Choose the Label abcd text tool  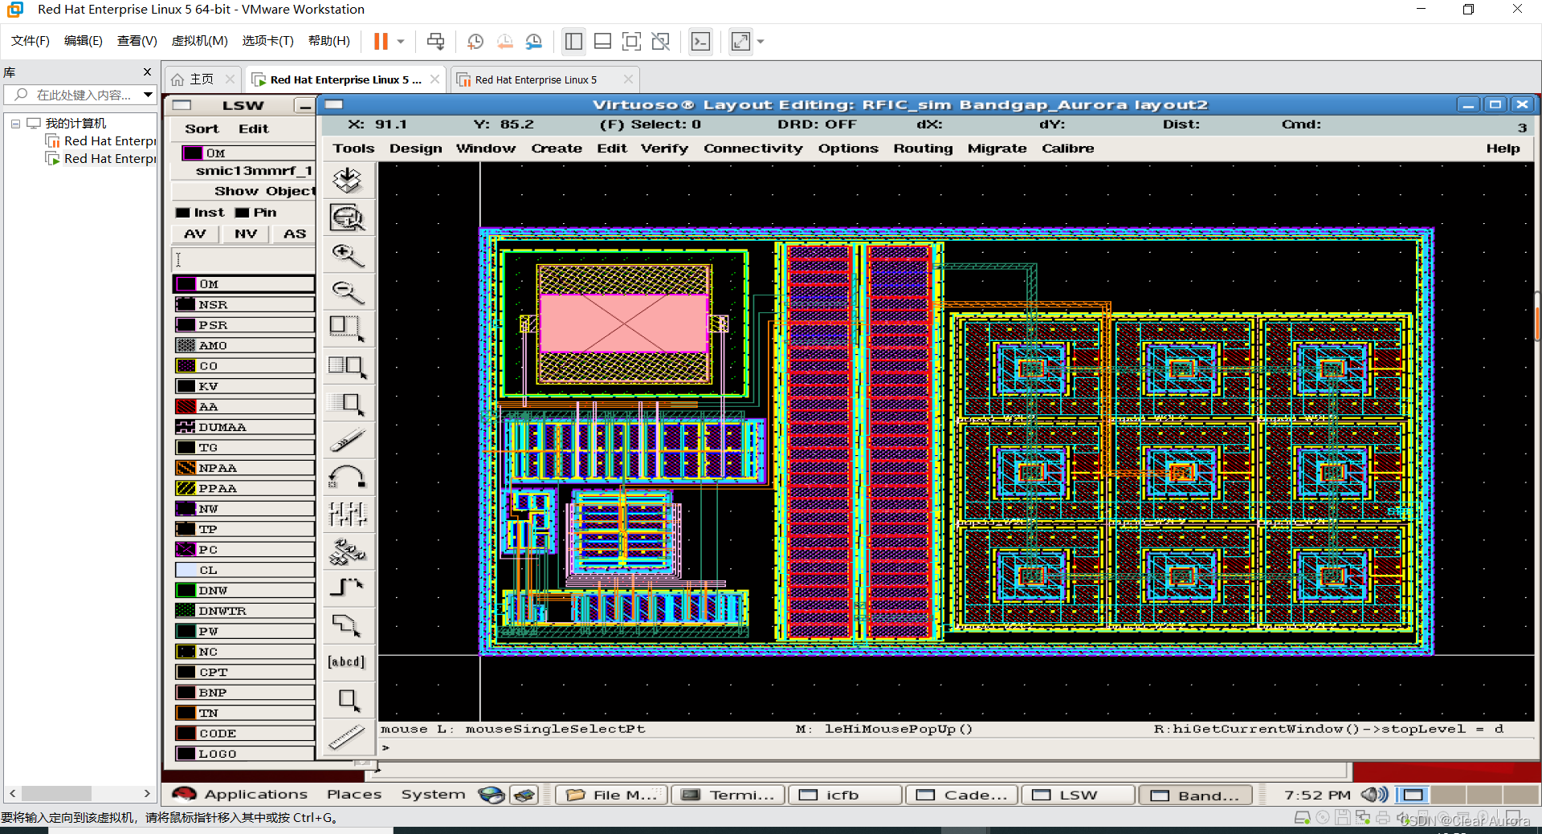point(348,661)
